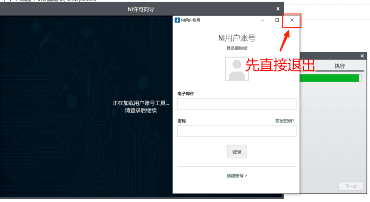Screen dimensions: 370x202
Task: Click the 电子邮件 field label
Action: [x=186, y=94]
